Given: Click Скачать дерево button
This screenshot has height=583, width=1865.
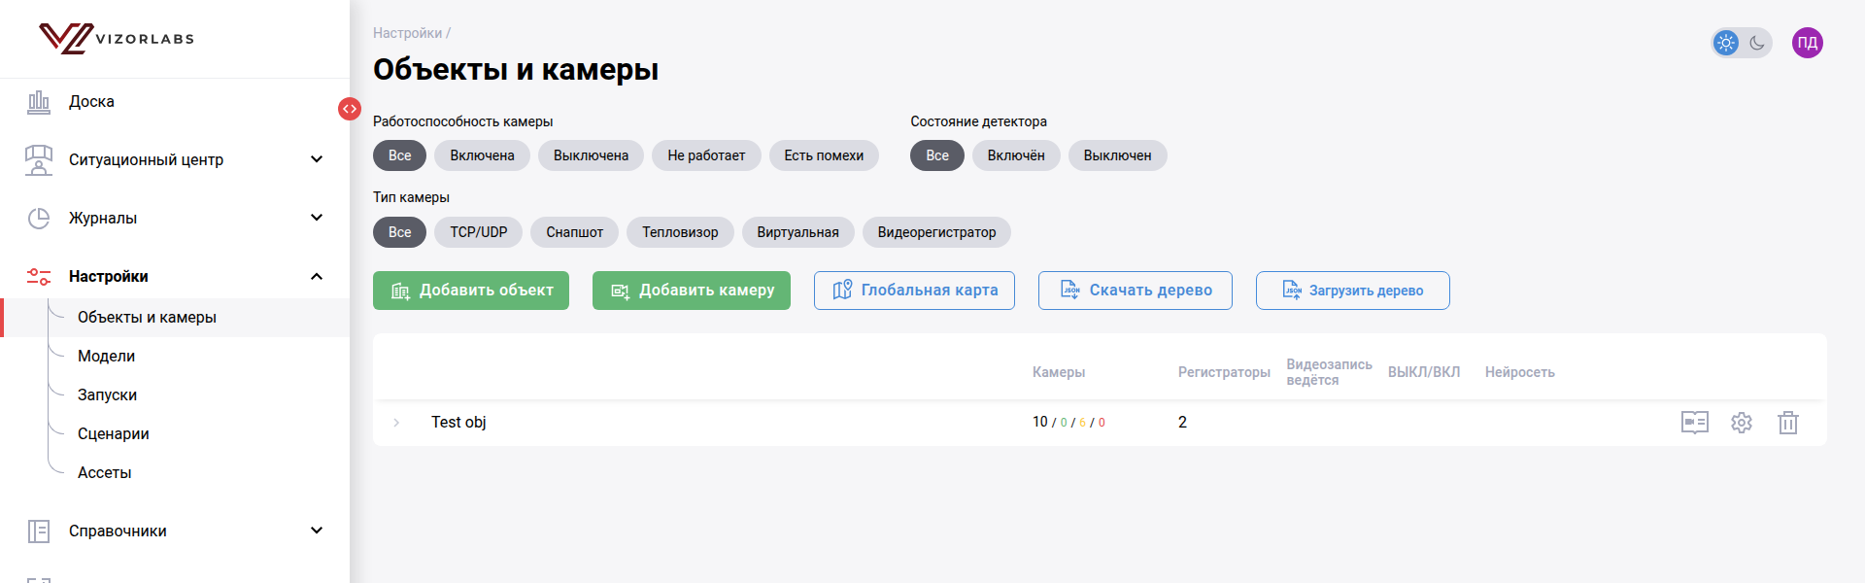Looking at the screenshot, I should click(1136, 291).
